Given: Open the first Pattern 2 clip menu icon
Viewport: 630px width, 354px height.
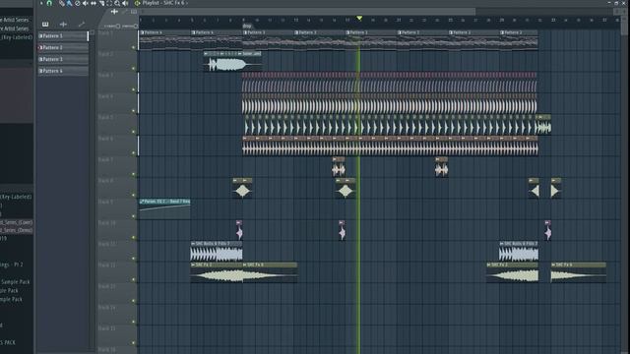Looking at the screenshot, I should 451,32.
